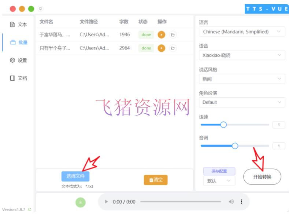The height and width of the screenshot is (219, 289).
Task: Open the 设置 settings tab
Action: 18,61
